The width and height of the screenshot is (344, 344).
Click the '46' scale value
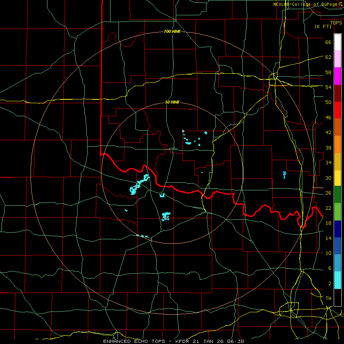click(x=328, y=118)
